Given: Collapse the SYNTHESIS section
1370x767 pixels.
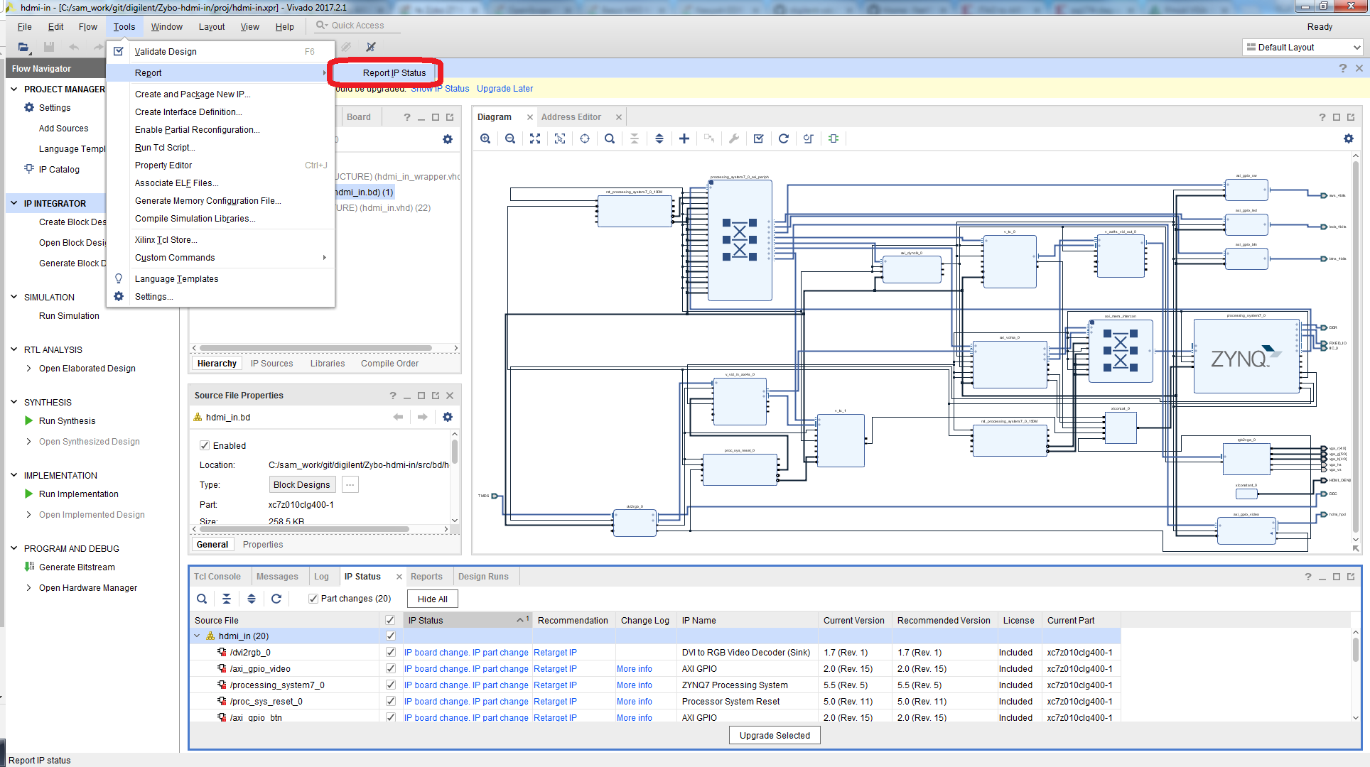Looking at the screenshot, I should [14, 402].
